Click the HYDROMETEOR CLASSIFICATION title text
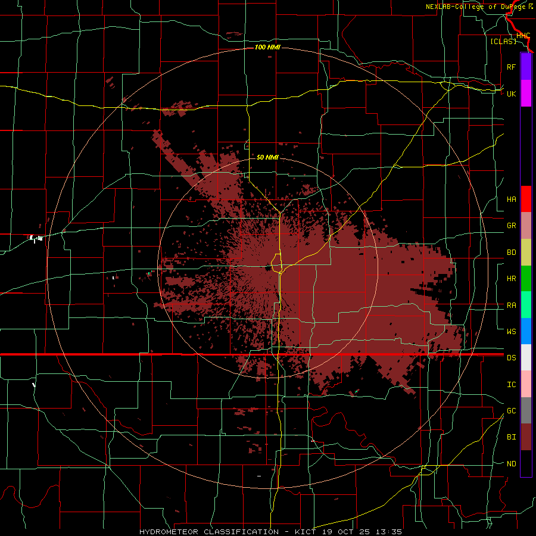Image resolution: width=536 pixels, height=536 pixels. pos(209,532)
